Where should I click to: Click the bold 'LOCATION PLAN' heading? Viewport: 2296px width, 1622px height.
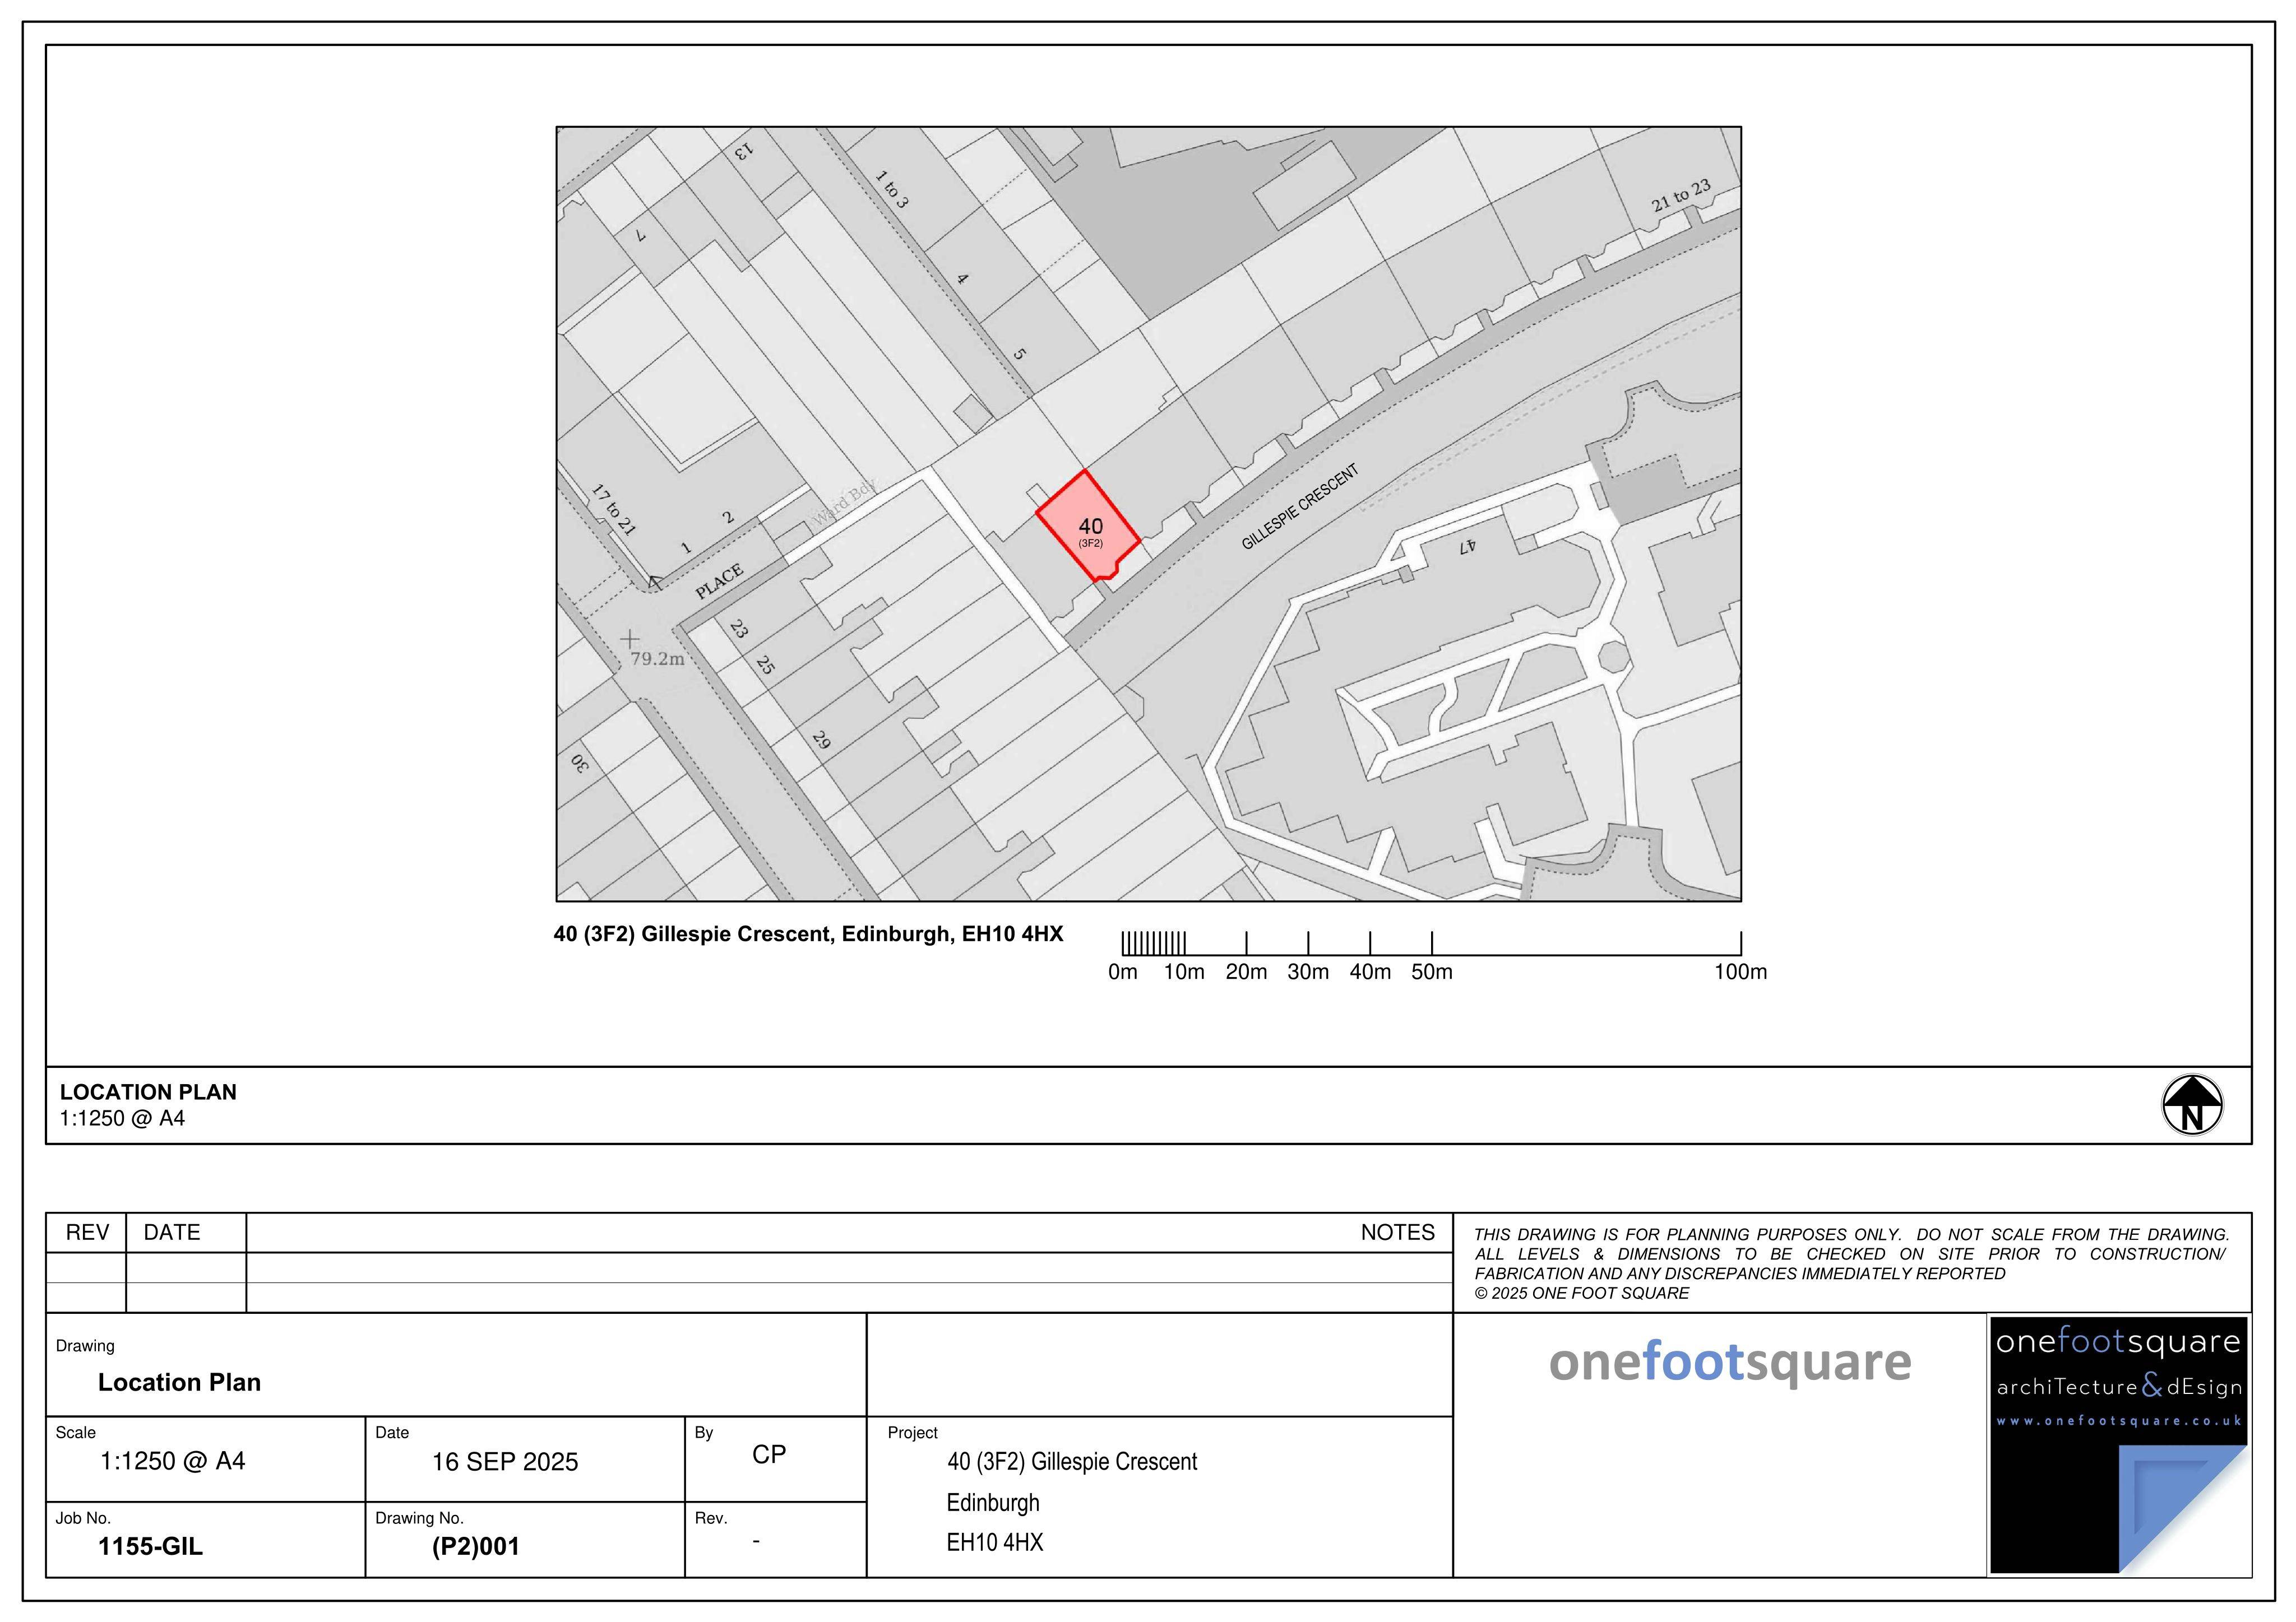[148, 1093]
